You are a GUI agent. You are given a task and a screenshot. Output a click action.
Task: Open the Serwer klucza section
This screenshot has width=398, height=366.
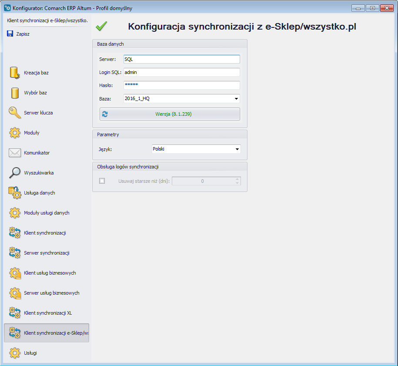tap(47, 113)
